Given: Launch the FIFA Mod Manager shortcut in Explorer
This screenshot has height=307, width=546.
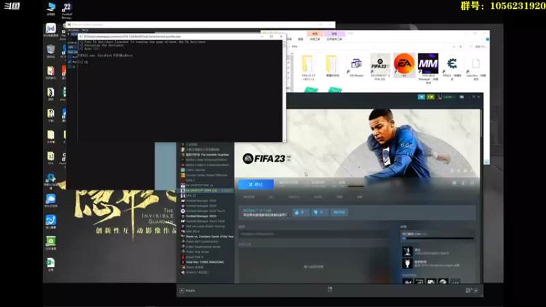Looking at the screenshot, I should [428, 69].
